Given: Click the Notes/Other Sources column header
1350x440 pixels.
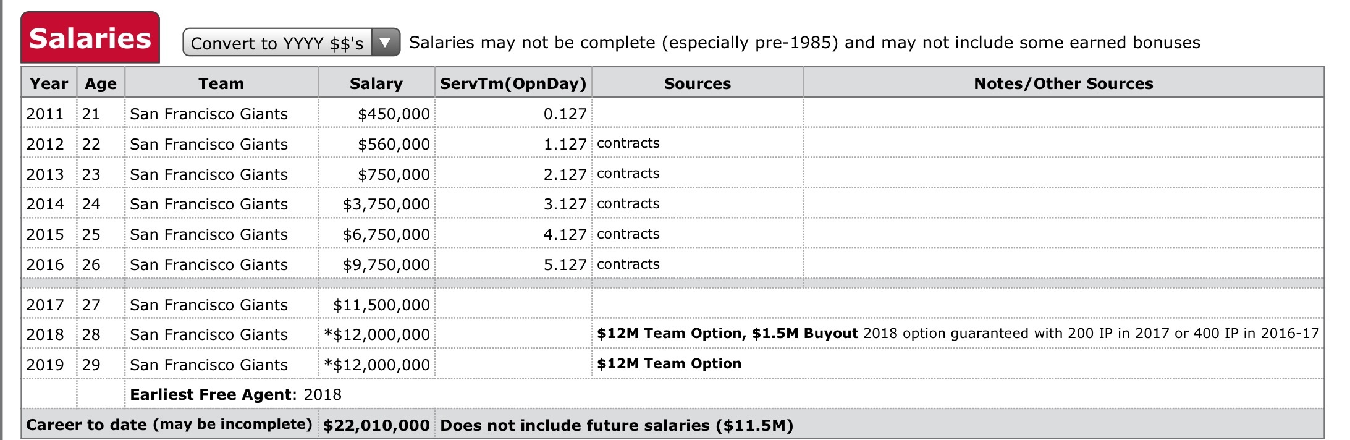Looking at the screenshot, I should coord(1063,83).
